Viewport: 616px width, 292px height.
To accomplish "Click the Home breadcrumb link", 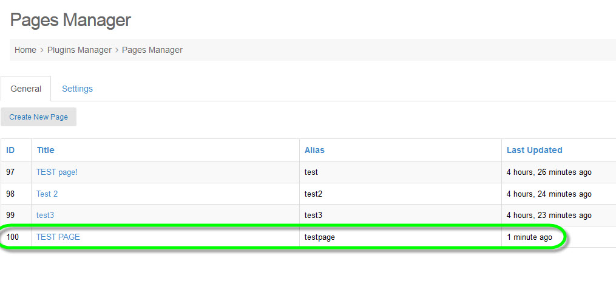I will pos(25,50).
